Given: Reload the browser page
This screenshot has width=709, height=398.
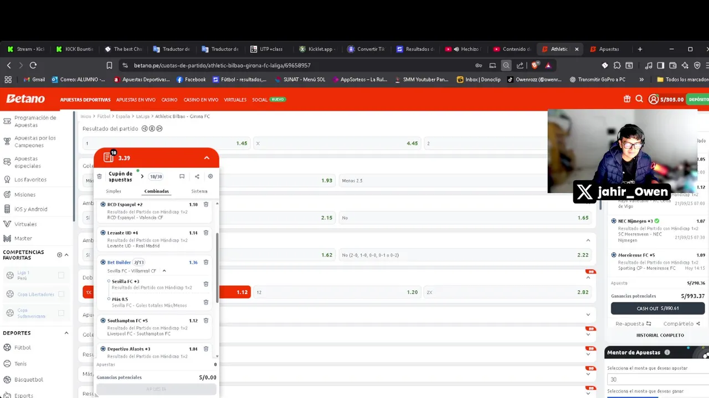Looking at the screenshot, I should coord(33,65).
